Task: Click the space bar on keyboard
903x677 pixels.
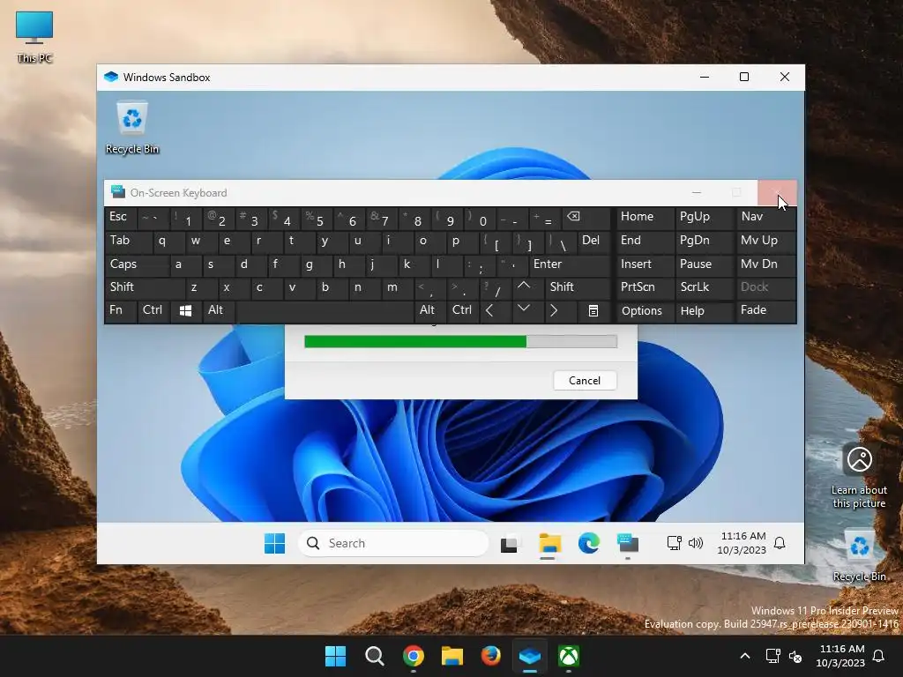Action: tap(325, 311)
